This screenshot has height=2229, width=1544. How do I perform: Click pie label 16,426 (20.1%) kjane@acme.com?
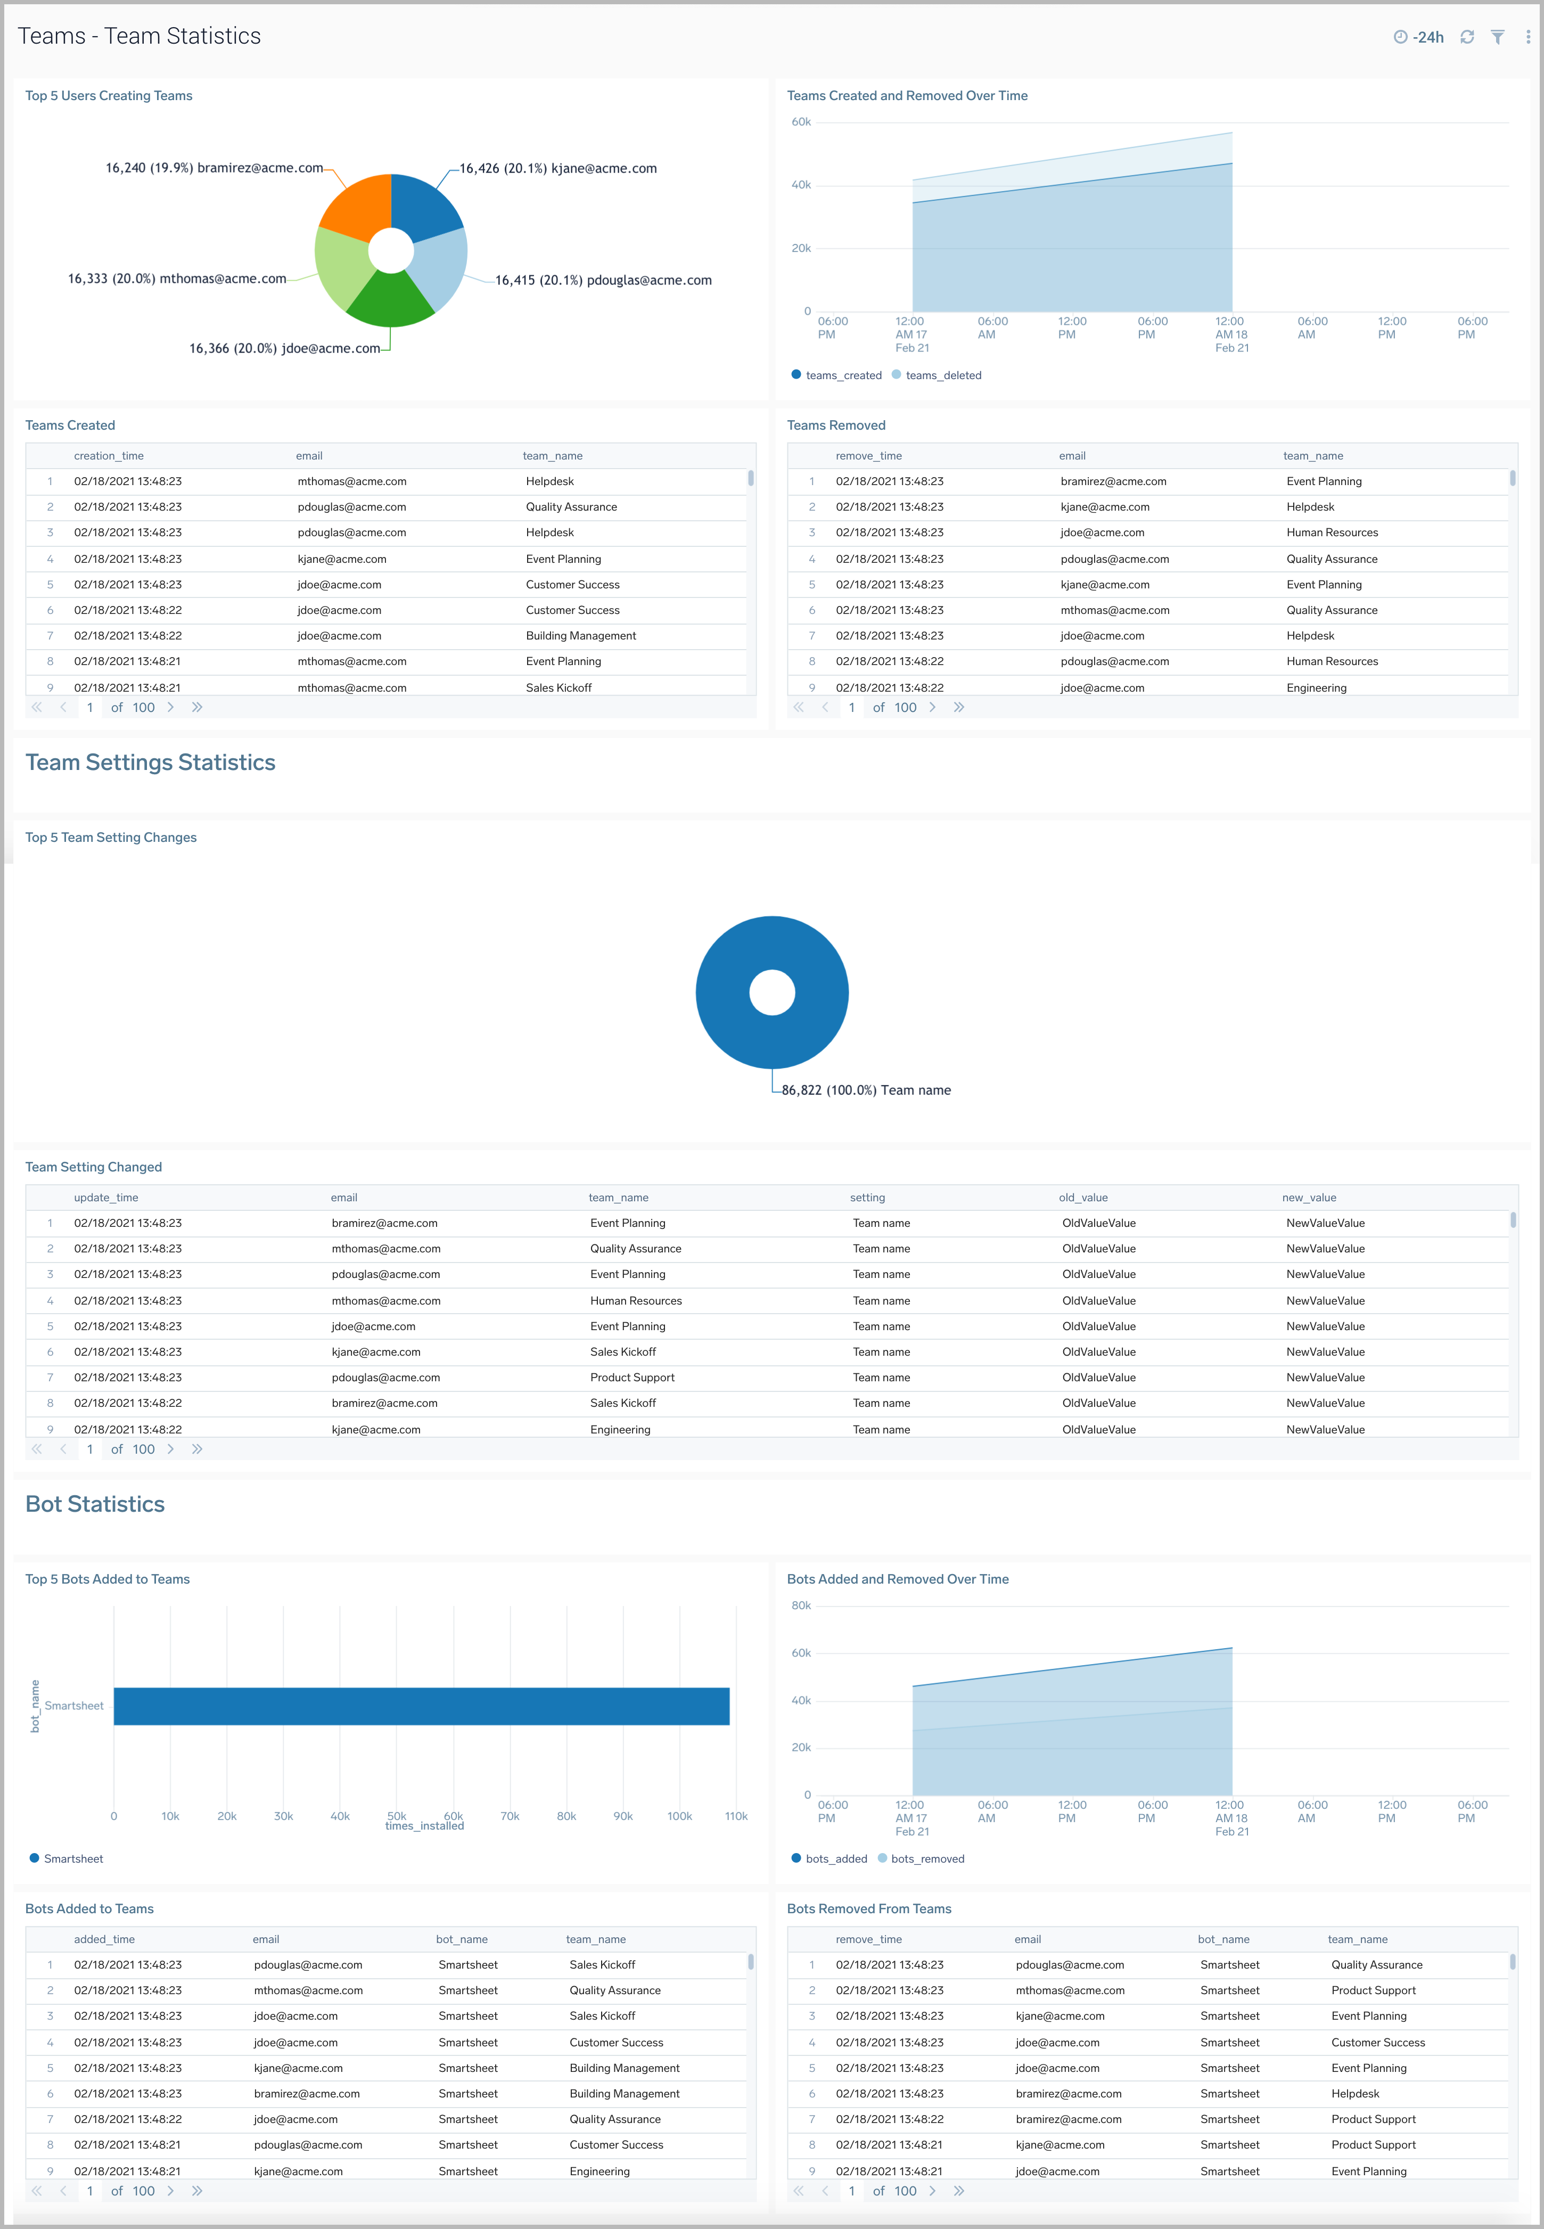(558, 168)
